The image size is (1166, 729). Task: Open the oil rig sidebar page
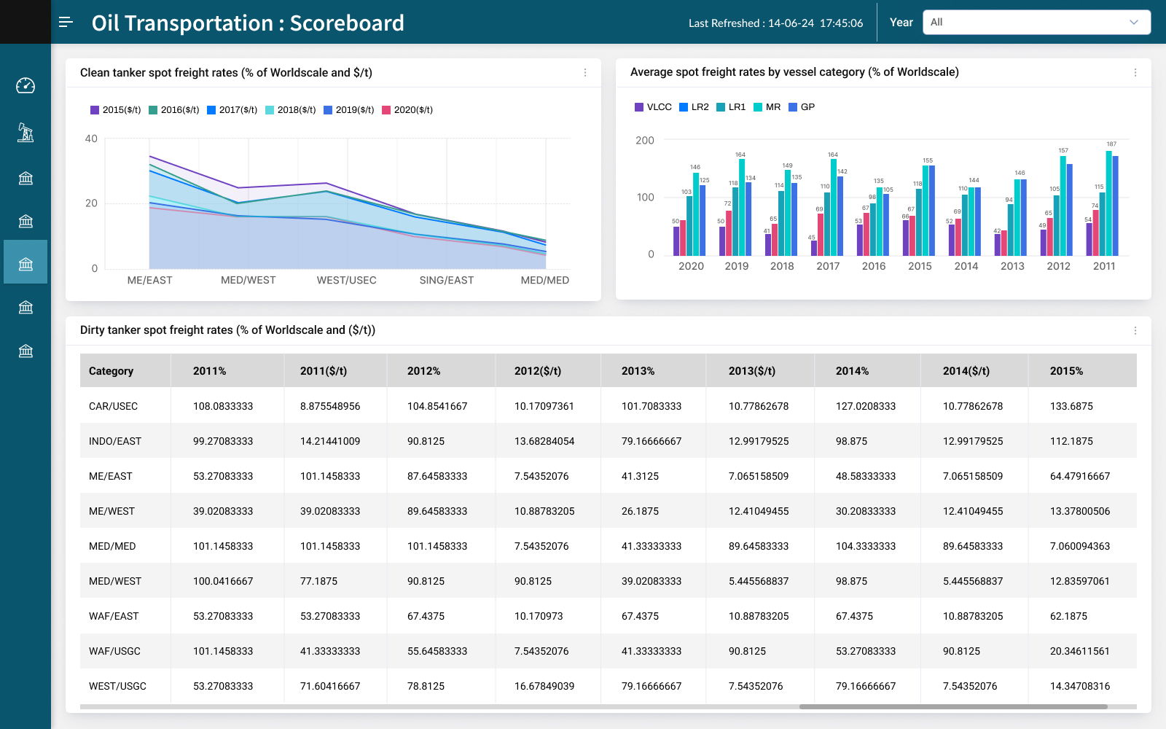tap(26, 133)
